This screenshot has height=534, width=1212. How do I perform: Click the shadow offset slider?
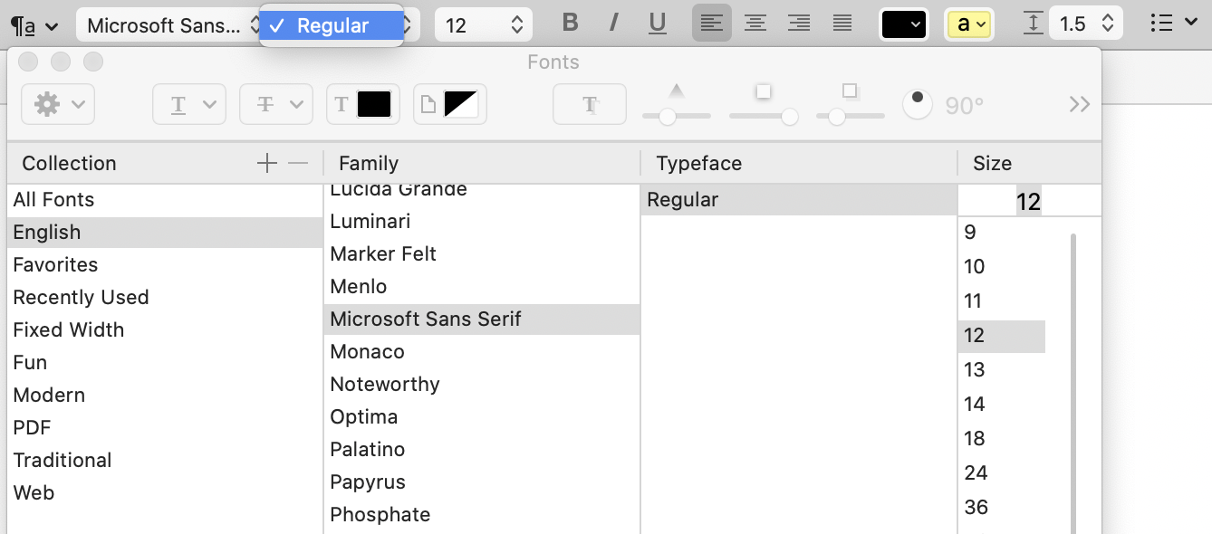click(x=851, y=116)
